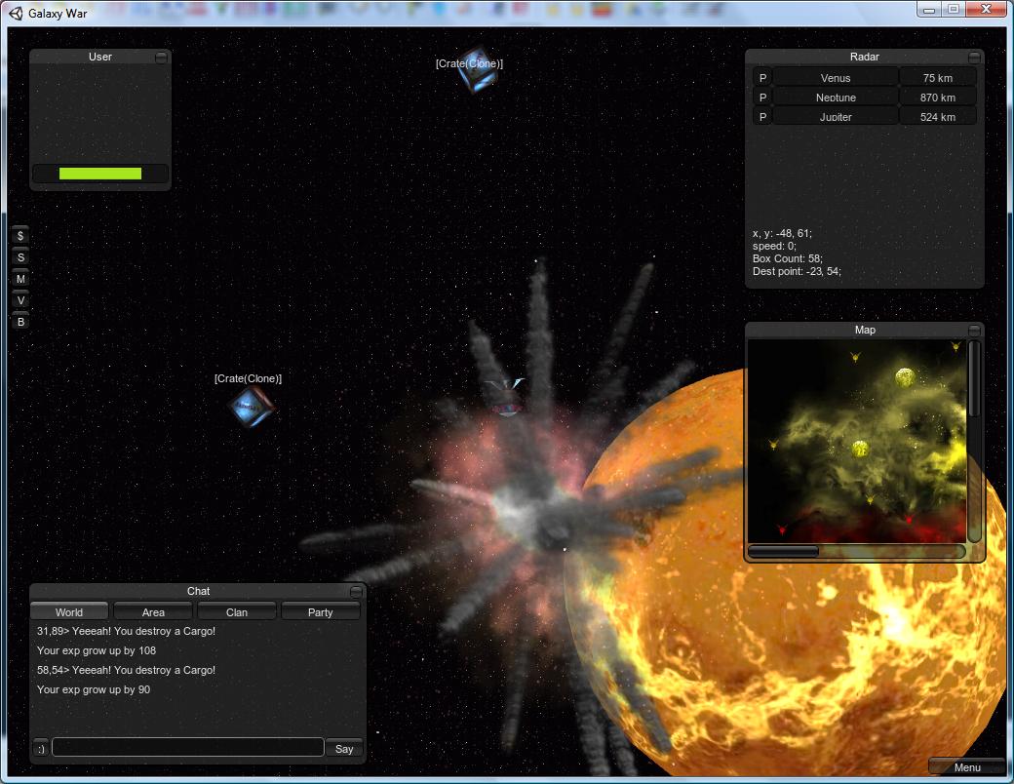Click the upper yellow planet on map
The image size is (1014, 784).
click(904, 376)
